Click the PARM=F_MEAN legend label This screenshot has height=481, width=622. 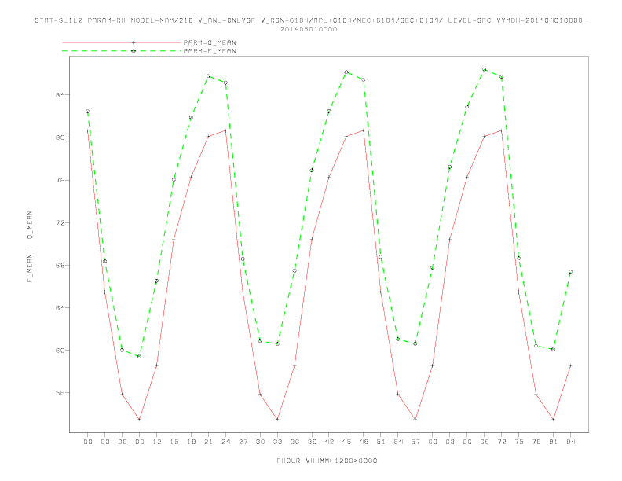(x=210, y=51)
